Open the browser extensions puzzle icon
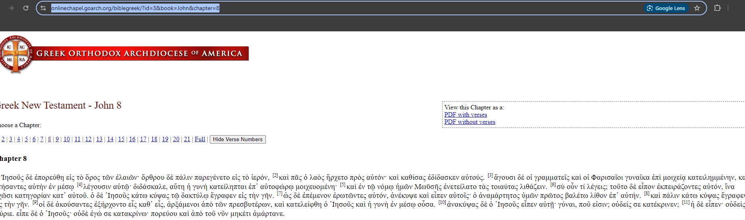745x220 pixels. (x=717, y=8)
